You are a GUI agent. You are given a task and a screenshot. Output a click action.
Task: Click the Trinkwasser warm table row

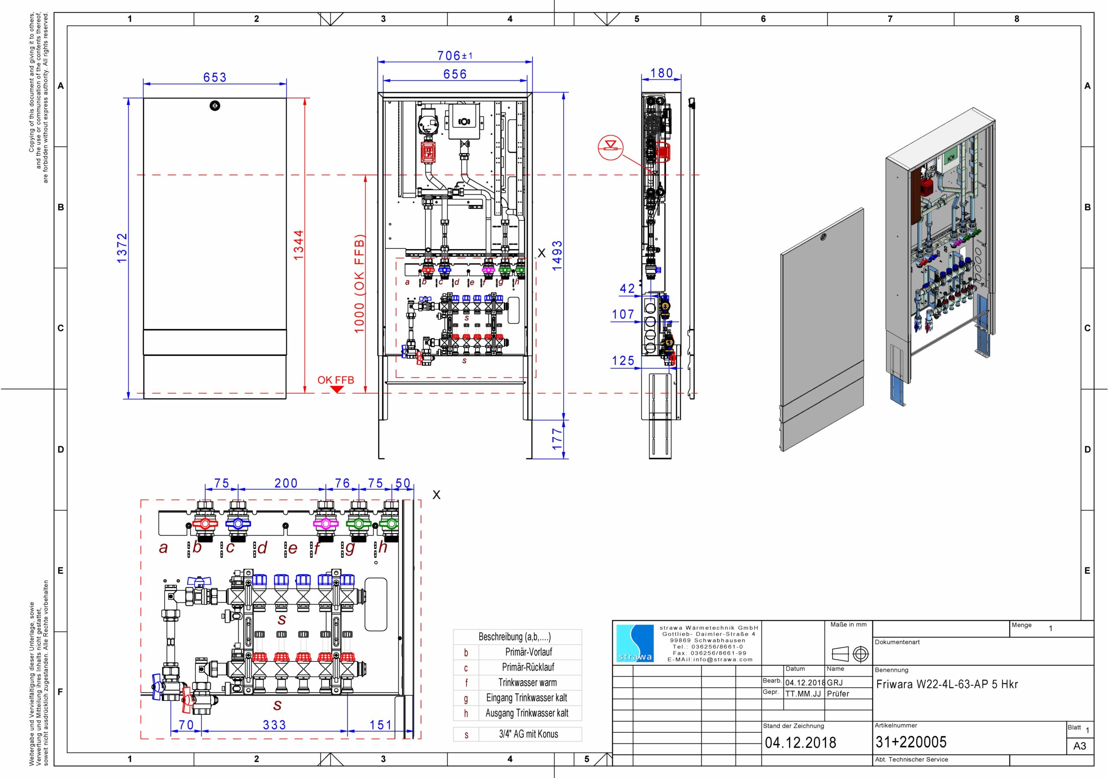click(x=517, y=682)
